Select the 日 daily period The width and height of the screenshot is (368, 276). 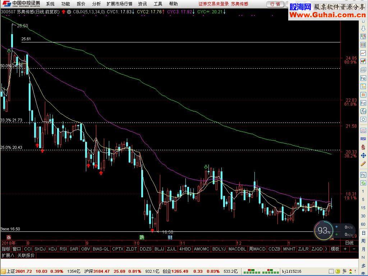pyautogui.click(x=363, y=233)
